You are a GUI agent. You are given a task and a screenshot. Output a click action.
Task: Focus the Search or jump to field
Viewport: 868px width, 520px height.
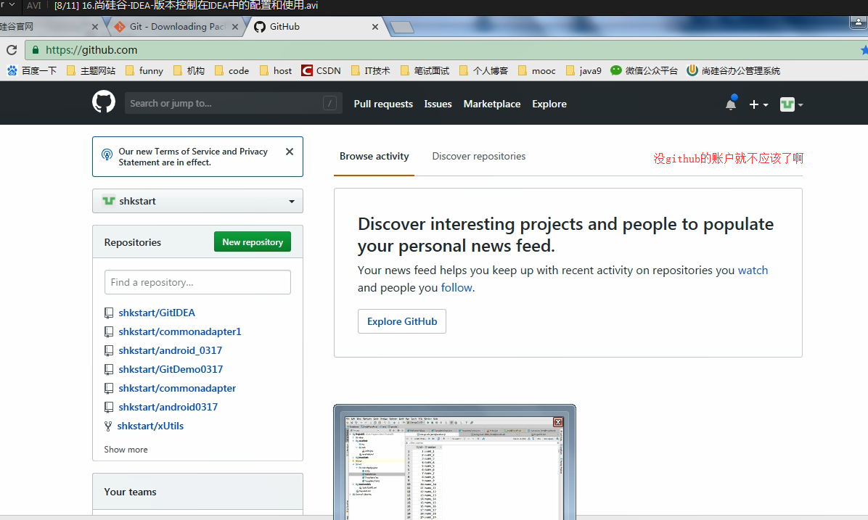click(x=232, y=104)
